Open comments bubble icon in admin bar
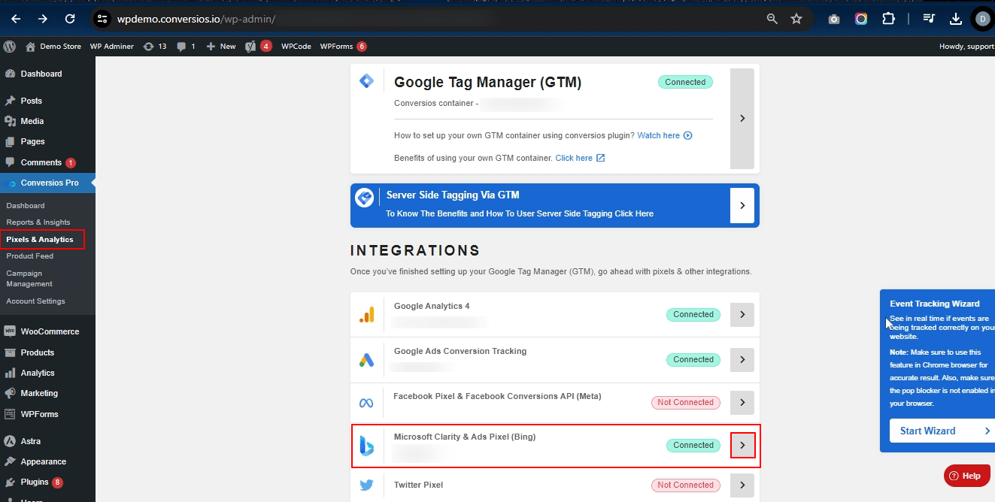995x502 pixels. [x=186, y=46]
